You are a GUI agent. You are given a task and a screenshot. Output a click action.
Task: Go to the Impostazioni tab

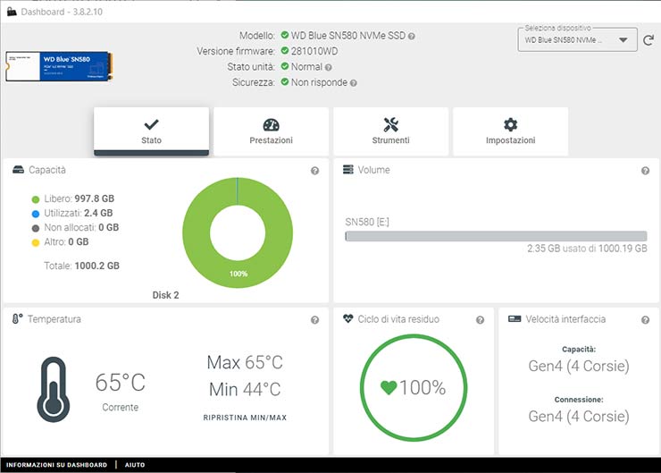click(510, 131)
